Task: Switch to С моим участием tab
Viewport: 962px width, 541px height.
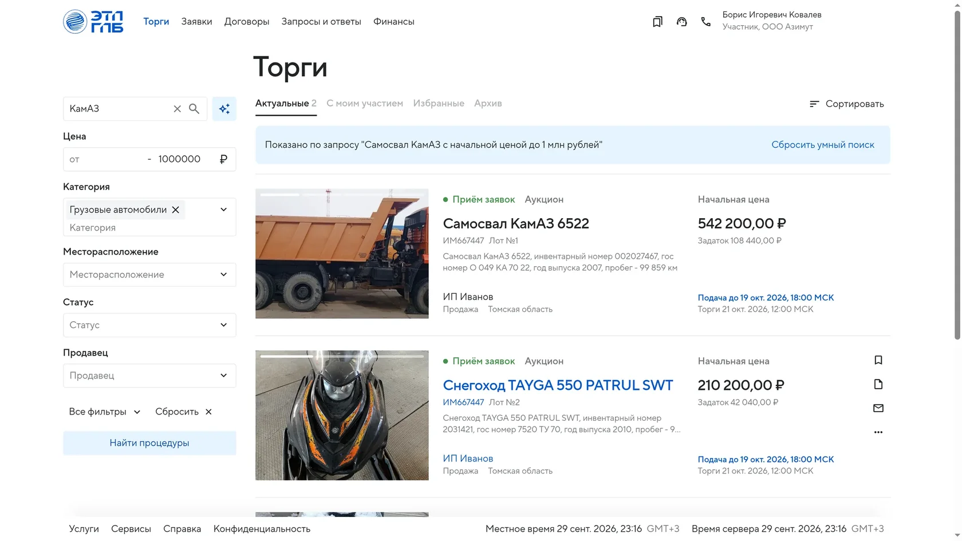Action: [365, 104]
